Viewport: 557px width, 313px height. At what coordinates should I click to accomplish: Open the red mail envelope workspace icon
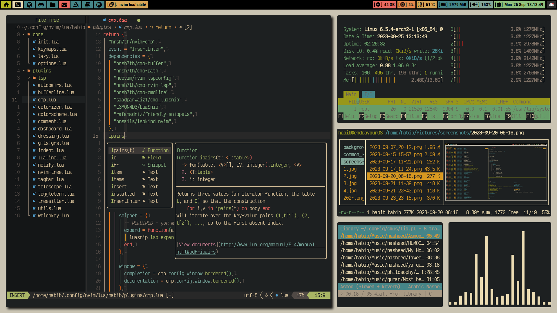tap(64, 5)
